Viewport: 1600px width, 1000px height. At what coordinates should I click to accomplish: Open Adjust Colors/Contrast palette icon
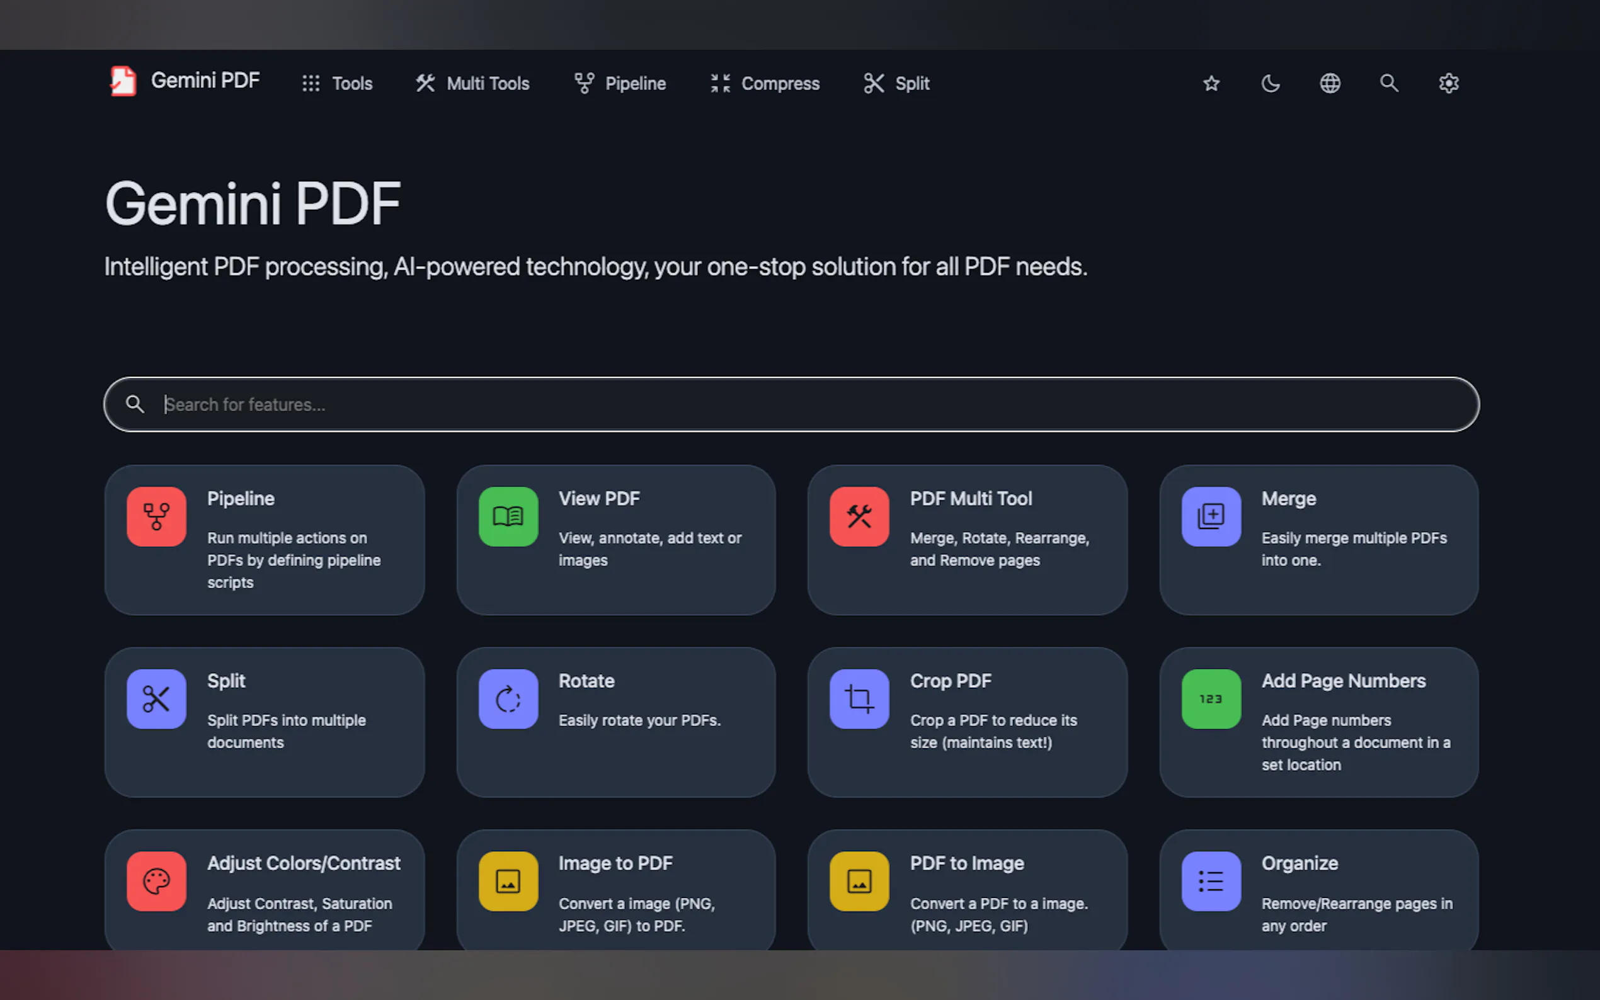point(157,881)
